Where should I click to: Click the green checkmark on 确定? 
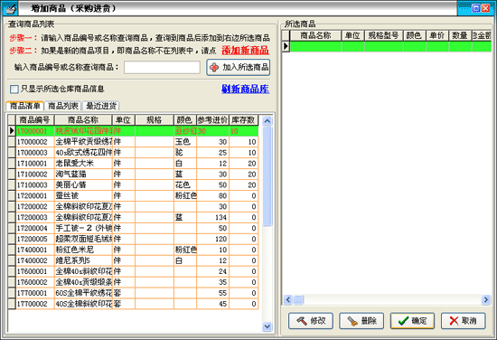pyautogui.click(x=404, y=321)
